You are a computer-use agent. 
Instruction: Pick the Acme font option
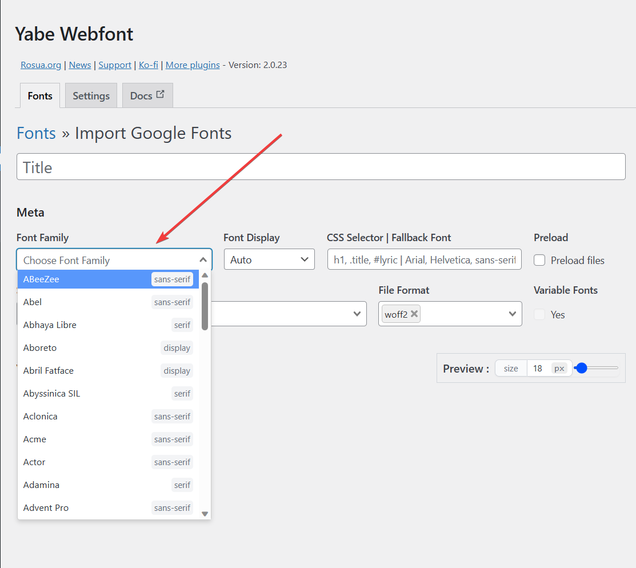[x=108, y=439]
